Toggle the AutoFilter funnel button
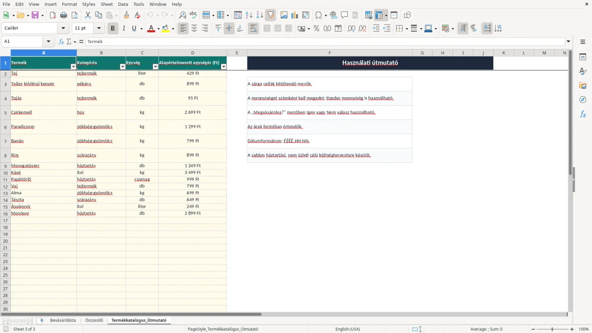 coord(271,15)
